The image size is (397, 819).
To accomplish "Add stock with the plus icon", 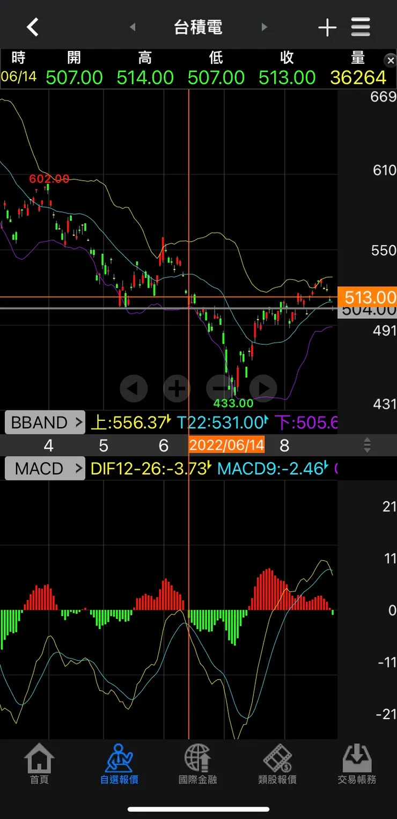I will click(327, 27).
